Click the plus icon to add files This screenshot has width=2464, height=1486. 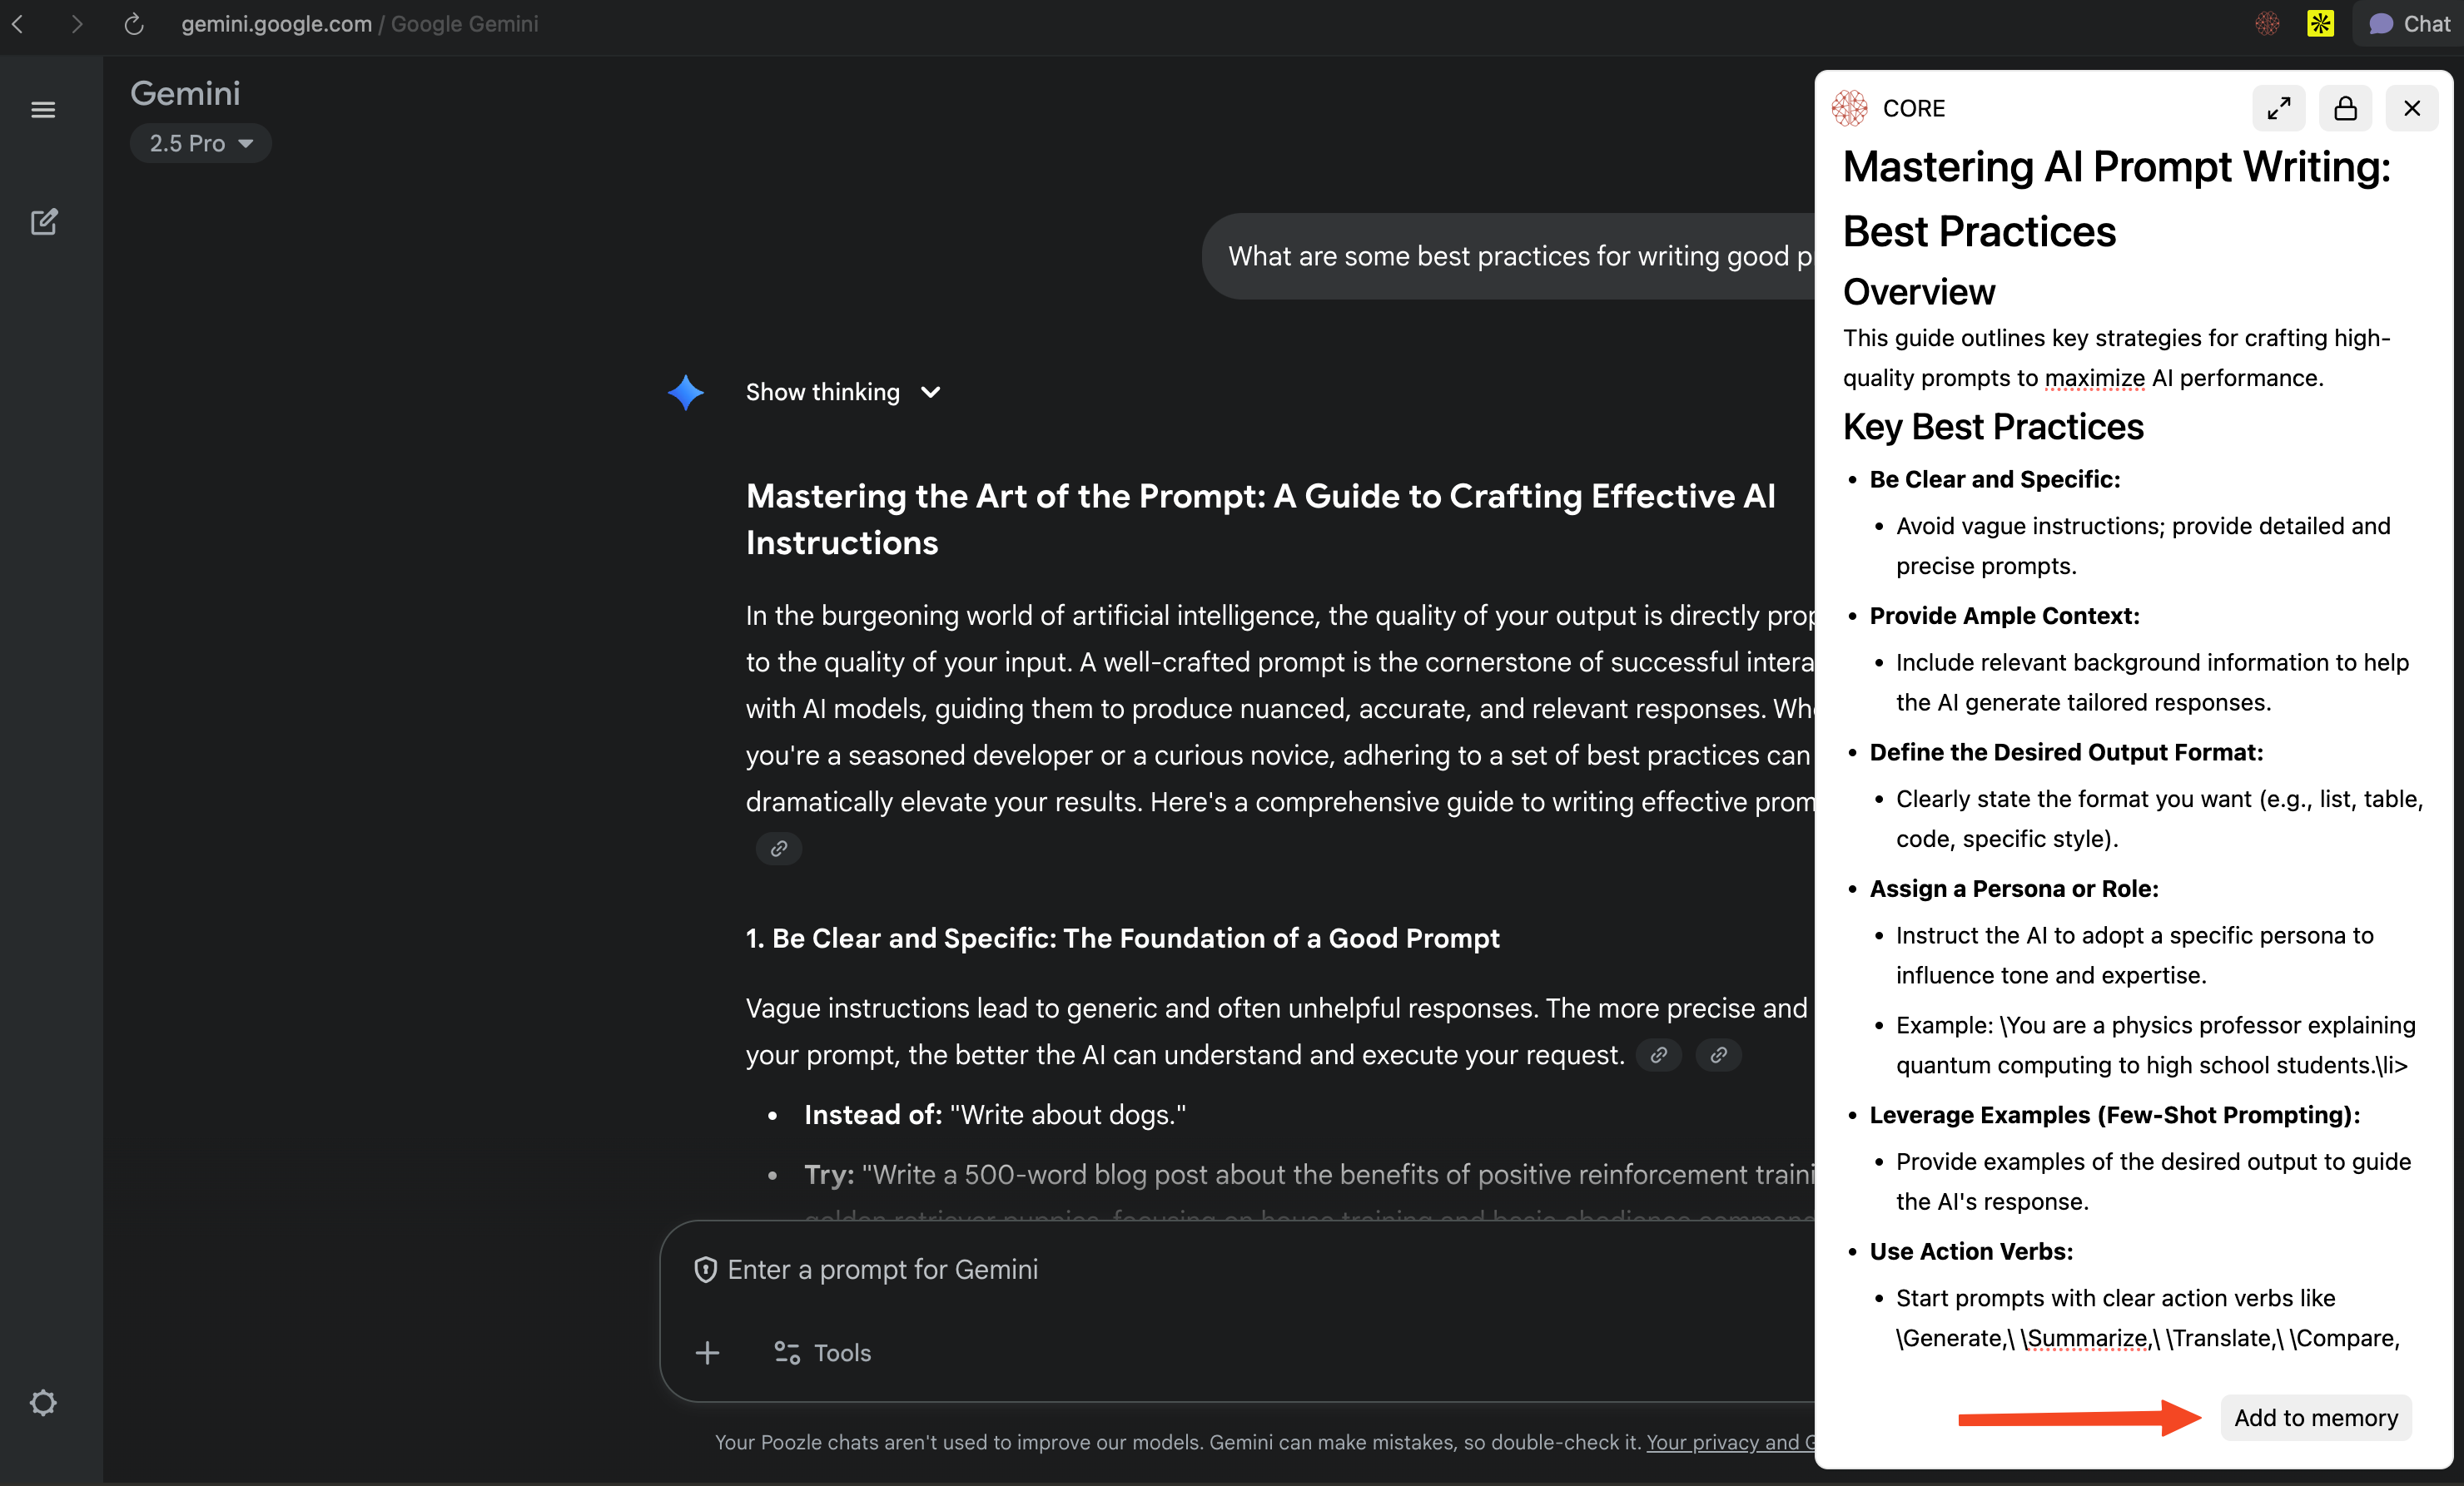(x=707, y=1352)
